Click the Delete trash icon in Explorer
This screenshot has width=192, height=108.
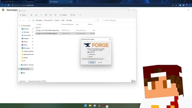(x=55, y=15)
